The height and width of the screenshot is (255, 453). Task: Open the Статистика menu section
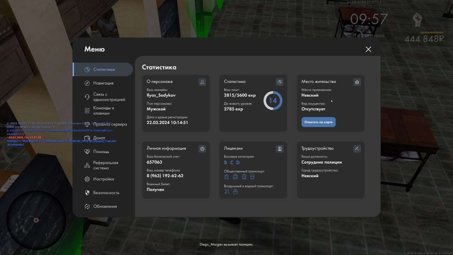pos(103,69)
